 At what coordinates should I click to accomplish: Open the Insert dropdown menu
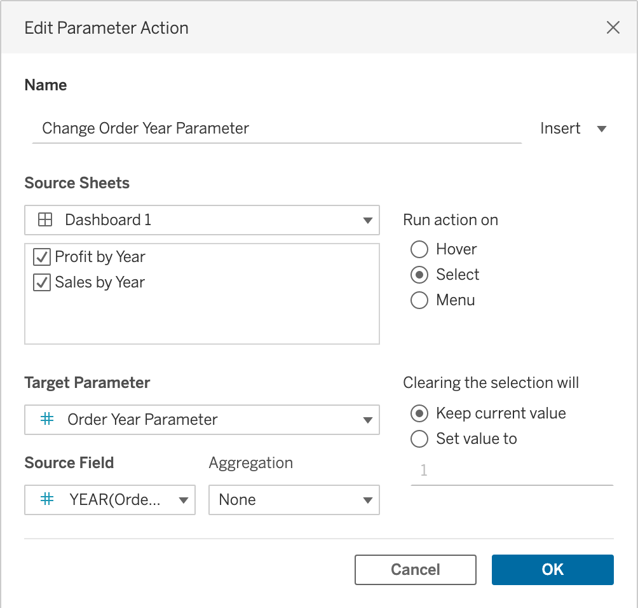(573, 128)
